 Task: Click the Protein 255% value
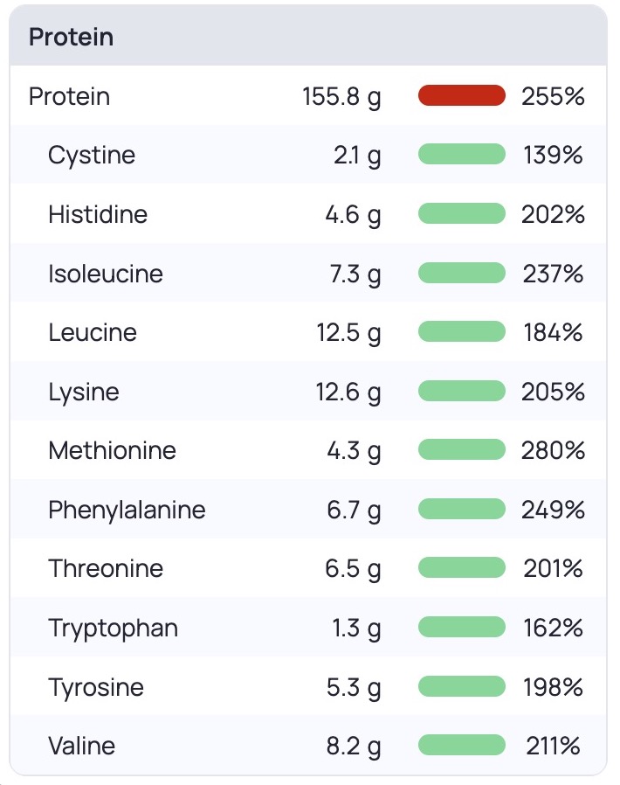(x=553, y=96)
